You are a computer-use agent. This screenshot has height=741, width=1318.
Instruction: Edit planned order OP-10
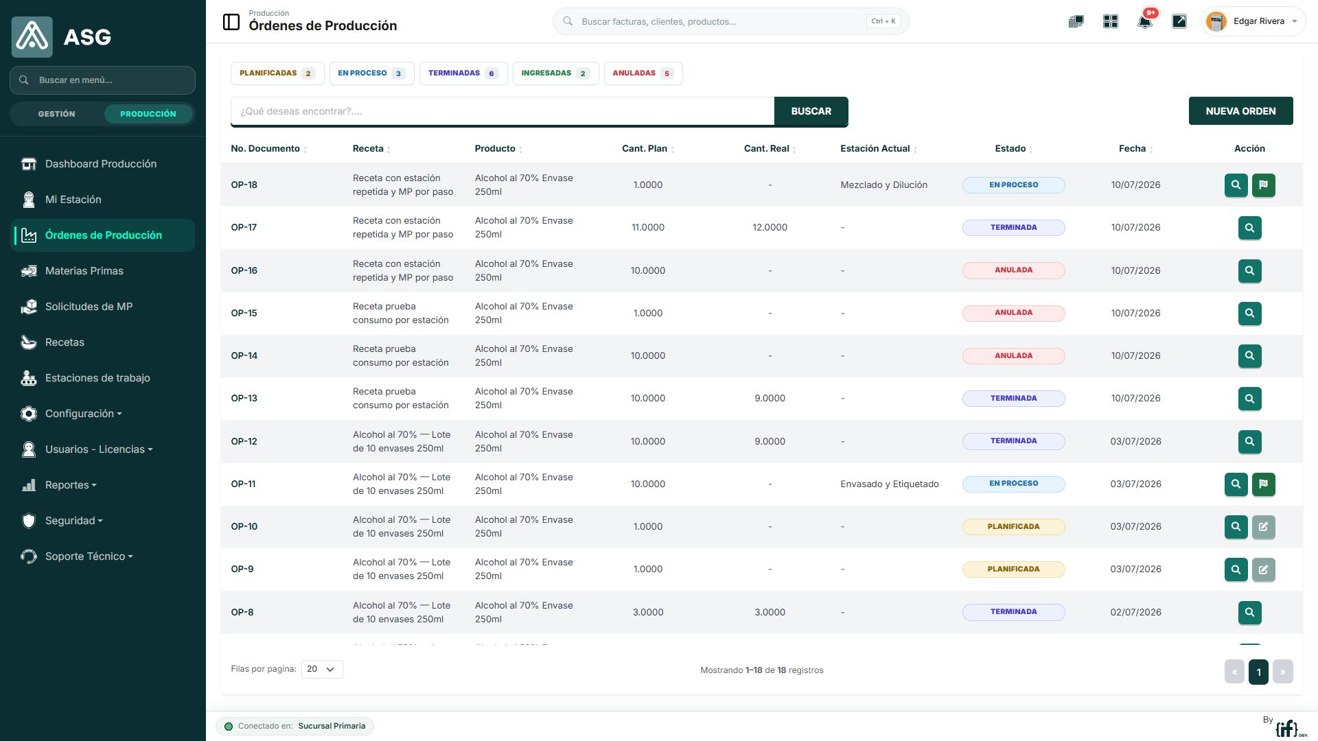[x=1263, y=527]
